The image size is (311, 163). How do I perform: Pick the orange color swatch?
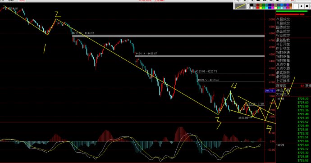tap(291, 8)
